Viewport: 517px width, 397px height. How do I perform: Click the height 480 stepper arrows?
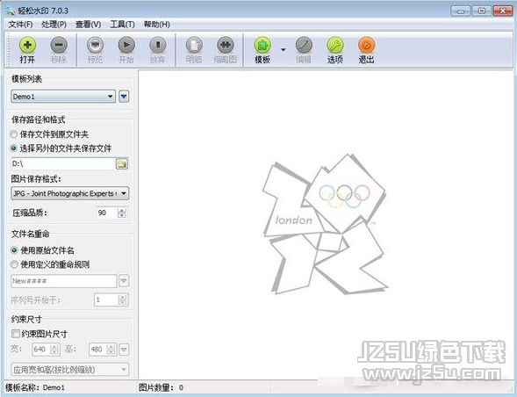click(111, 350)
